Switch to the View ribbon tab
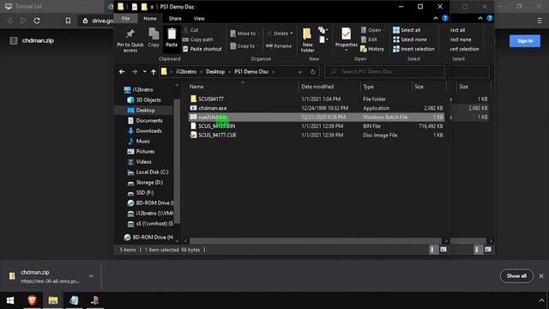Screen dimensions: 549x309 [x=199, y=19]
